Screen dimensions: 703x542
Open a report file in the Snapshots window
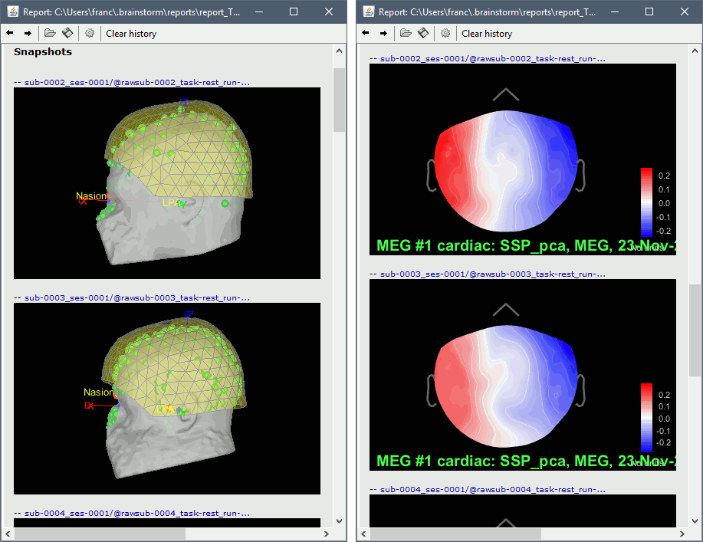click(50, 34)
